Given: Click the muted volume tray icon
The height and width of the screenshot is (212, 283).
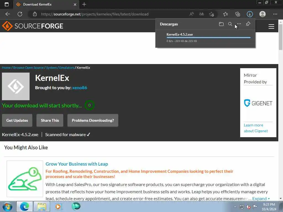Looking at the screenshot, I should point(248,207).
